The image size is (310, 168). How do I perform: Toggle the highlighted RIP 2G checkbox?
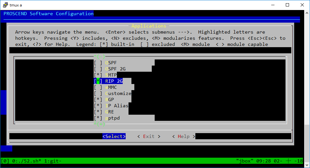pyautogui.click(x=98, y=81)
